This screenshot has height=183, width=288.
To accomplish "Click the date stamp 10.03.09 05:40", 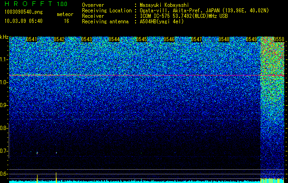I will (x=23, y=21).
